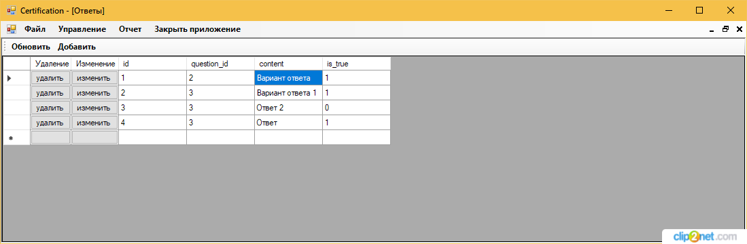Click the new-row header marked with asterisk
The height and width of the screenshot is (244, 747).
(x=17, y=138)
